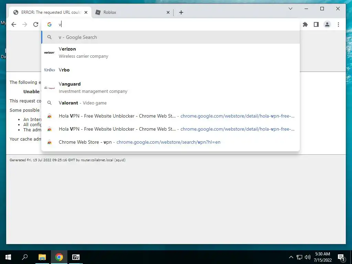Open the Extensions puzzle icon
This screenshot has width=352, height=264.
pyautogui.click(x=305, y=24)
